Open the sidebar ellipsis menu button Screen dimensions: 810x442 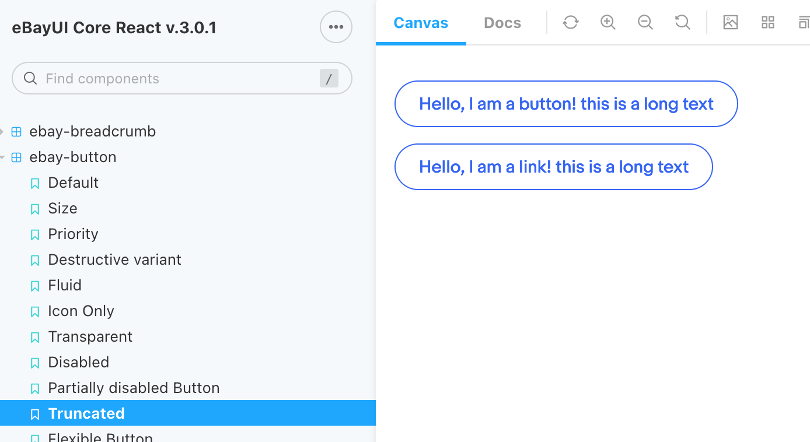(336, 27)
